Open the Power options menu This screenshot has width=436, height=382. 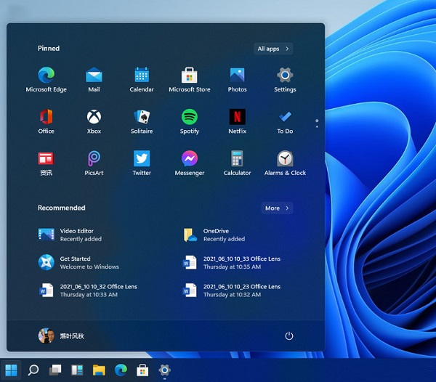pyautogui.click(x=289, y=336)
